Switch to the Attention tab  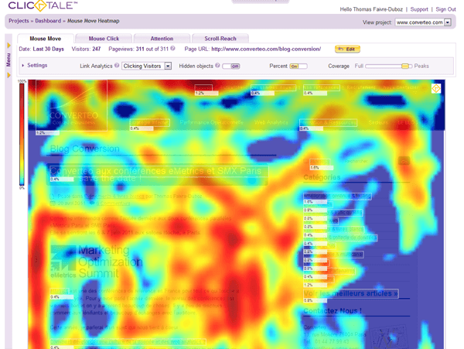[x=162, y=39]
